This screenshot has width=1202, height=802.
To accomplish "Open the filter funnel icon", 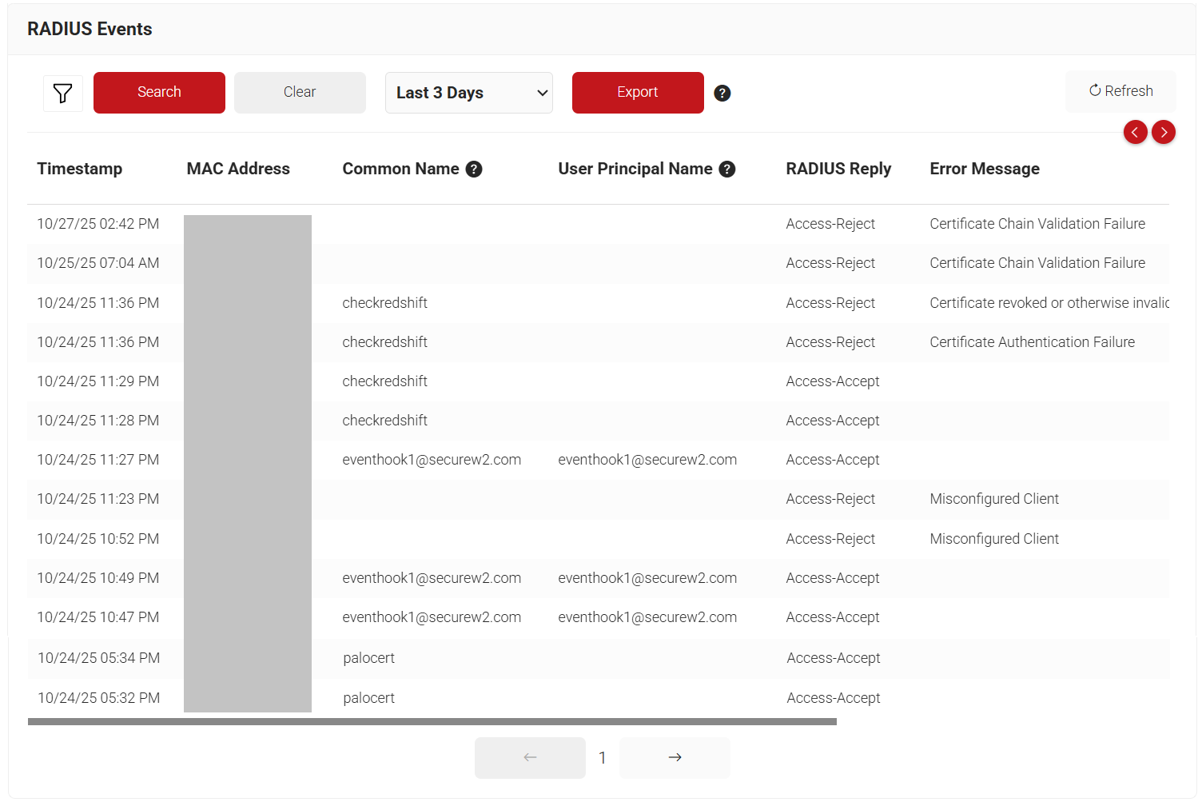I will point(62,93).
